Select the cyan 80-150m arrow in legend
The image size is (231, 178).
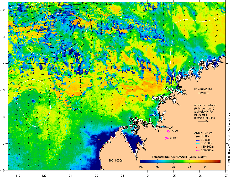pos(198,143)
